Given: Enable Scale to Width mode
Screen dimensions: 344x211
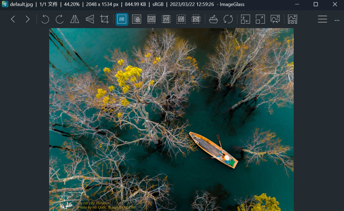Looking at the screenshot, I should pos(151,19).
